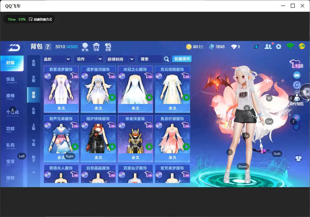This screenshot has width=310, height=217.
Task: Open 动作预览 action preview
Action: [x=296, y=100]
